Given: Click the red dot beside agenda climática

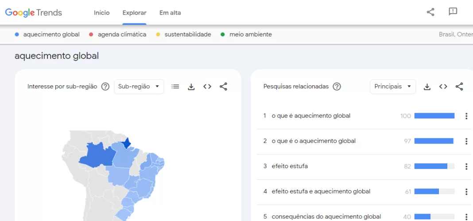Looking at the screenshot, I should pos(91,34).
